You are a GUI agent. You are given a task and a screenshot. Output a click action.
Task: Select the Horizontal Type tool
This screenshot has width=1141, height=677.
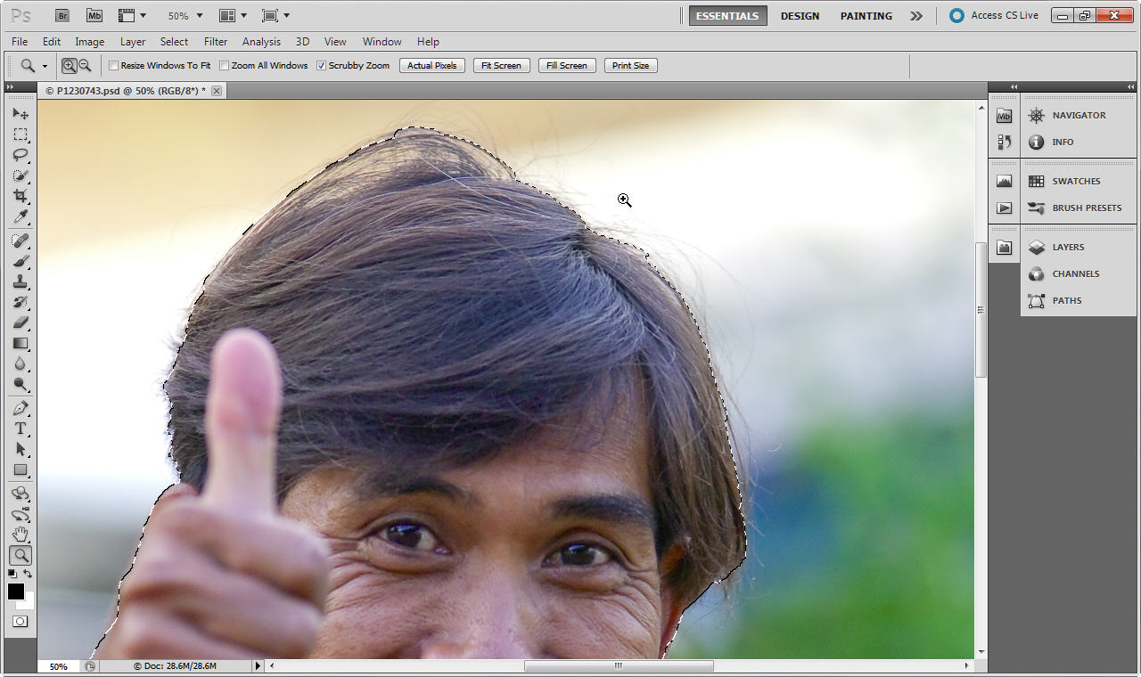click(21, 428)
